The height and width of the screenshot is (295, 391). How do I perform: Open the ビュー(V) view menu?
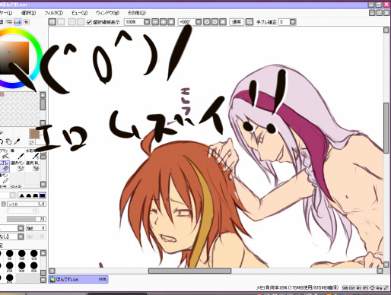pos(79,13)
